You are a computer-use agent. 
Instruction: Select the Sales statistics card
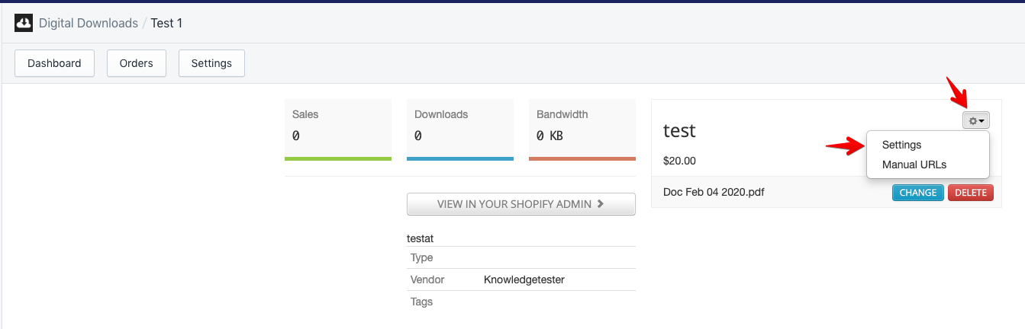point(337,129)
